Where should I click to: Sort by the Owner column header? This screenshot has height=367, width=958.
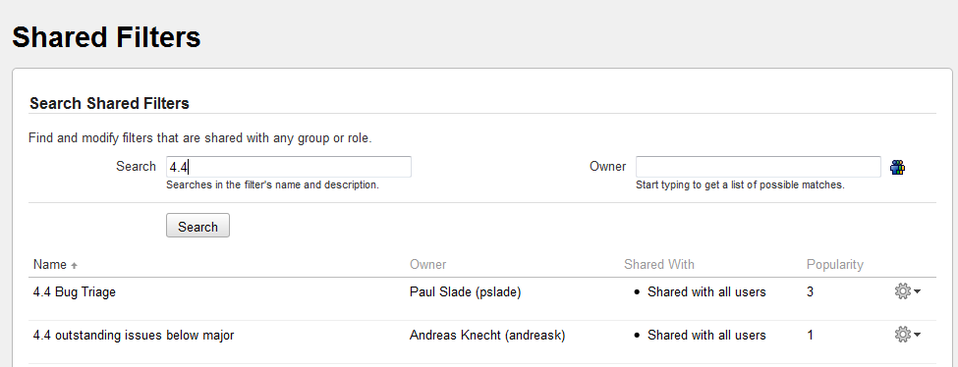coord(427,264)
